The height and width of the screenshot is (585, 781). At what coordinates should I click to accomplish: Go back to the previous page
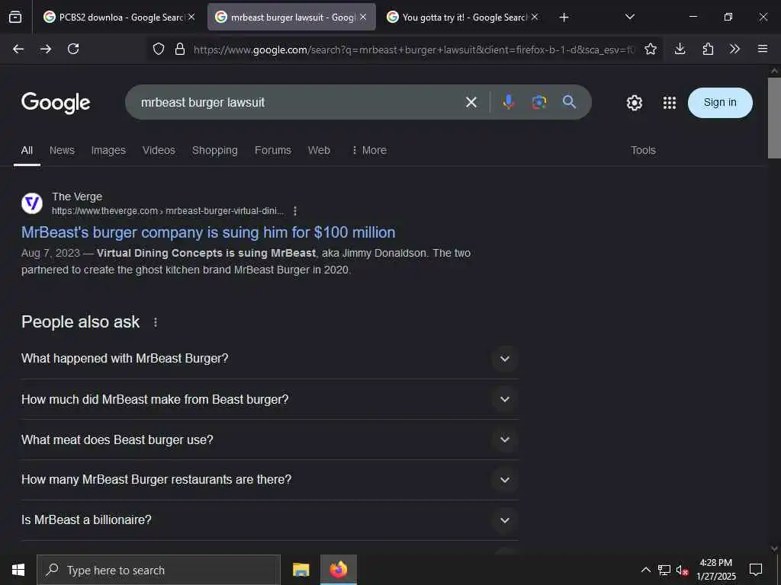(18, 49)
